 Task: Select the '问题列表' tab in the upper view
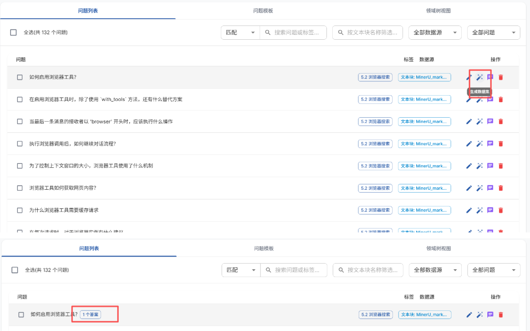(x=88, y=11)
